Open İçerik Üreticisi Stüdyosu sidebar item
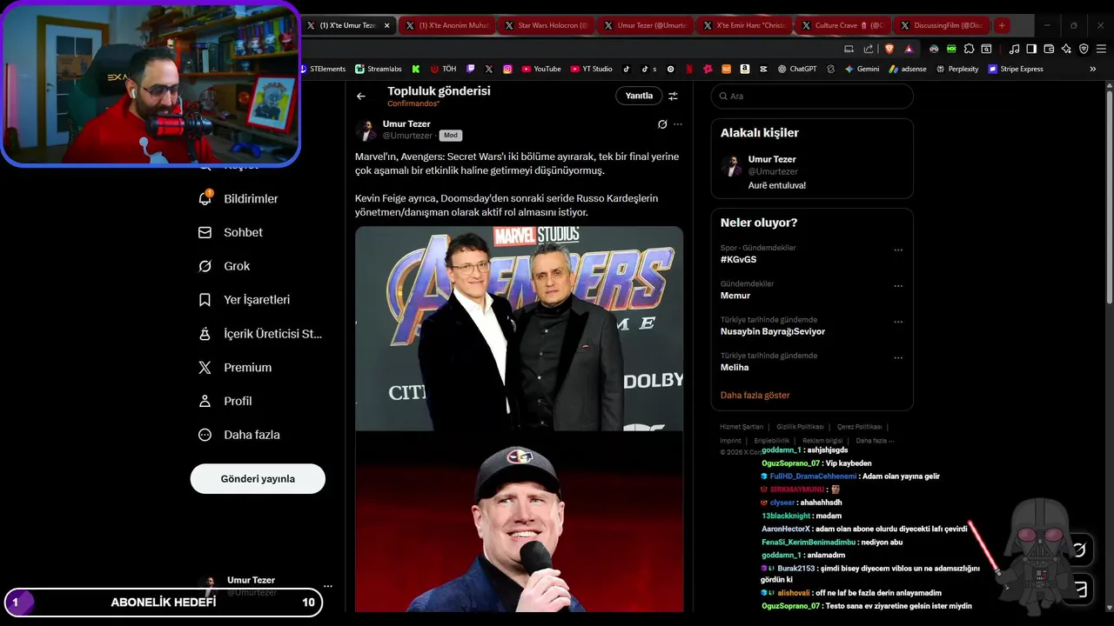The height and width of the screenshot is (626, 1114). pyautogui.click(x=261, y=333)
